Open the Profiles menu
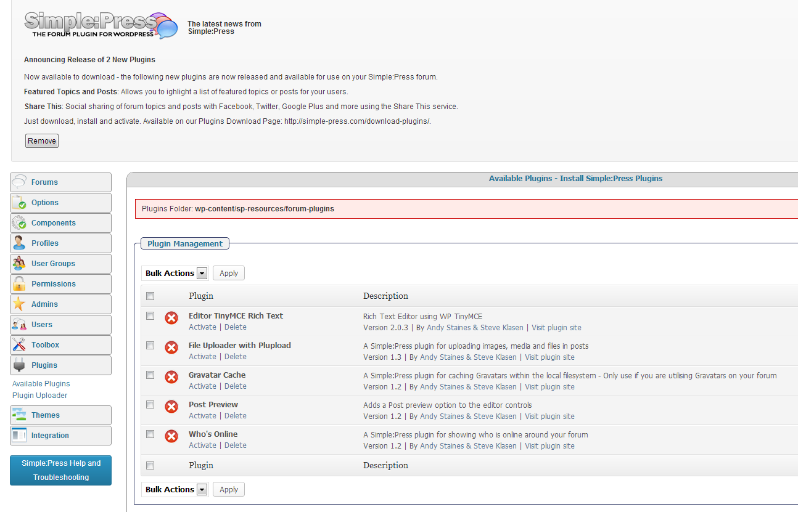The image size is (798, 512). pos(60,243)
